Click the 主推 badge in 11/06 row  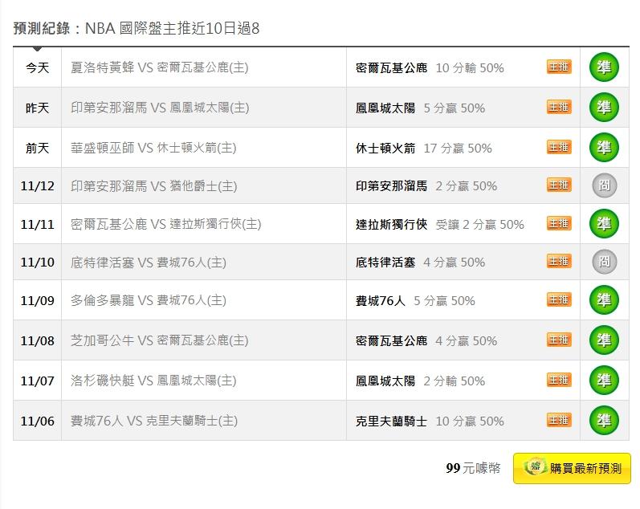tap(559, 420)
